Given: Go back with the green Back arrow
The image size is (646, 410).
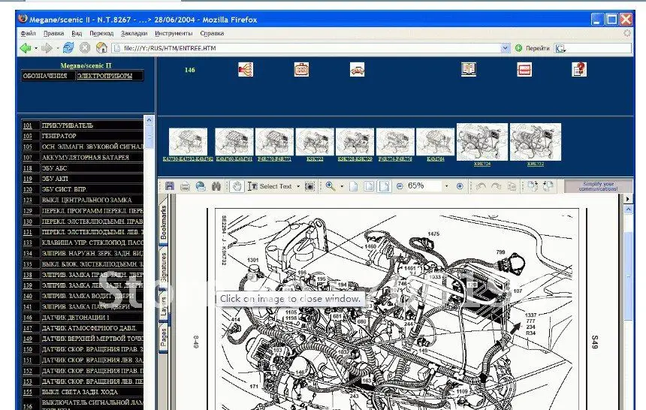Looking at the screenshot, I should [x=25, y=48].
